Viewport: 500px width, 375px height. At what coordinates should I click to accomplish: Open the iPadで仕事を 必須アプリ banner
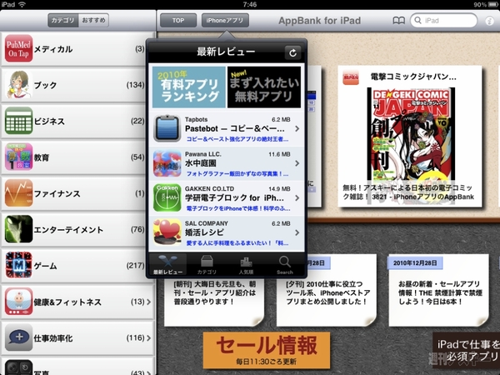(467, 350)
